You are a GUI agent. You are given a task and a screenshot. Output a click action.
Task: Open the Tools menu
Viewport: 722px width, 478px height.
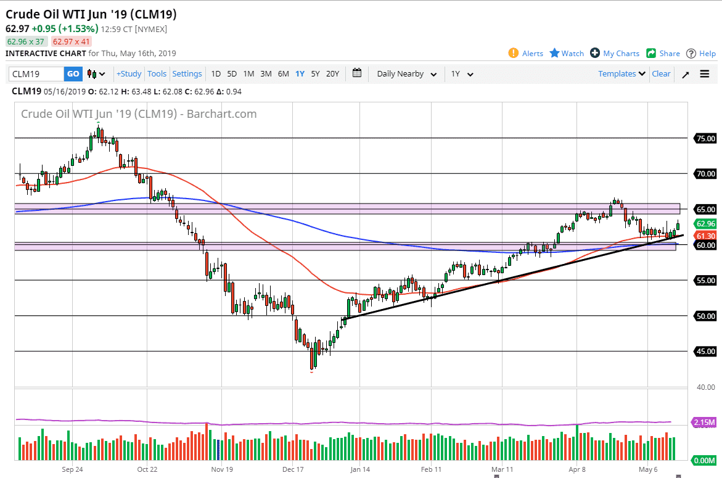157,73
